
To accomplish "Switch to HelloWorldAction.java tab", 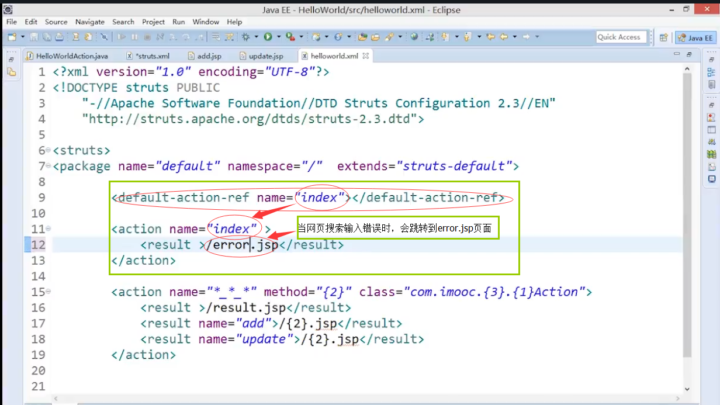I will pos(67,56).
